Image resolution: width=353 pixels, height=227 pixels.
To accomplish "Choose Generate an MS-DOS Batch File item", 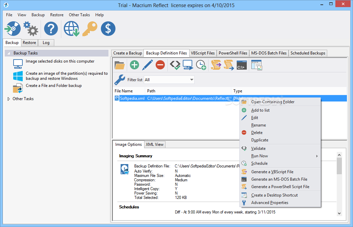I will (x=280, y=179).
